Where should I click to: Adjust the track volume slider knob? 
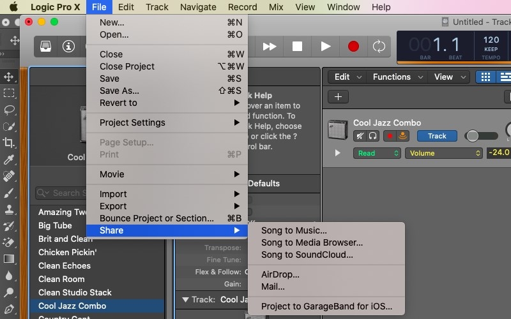point(473,136)
